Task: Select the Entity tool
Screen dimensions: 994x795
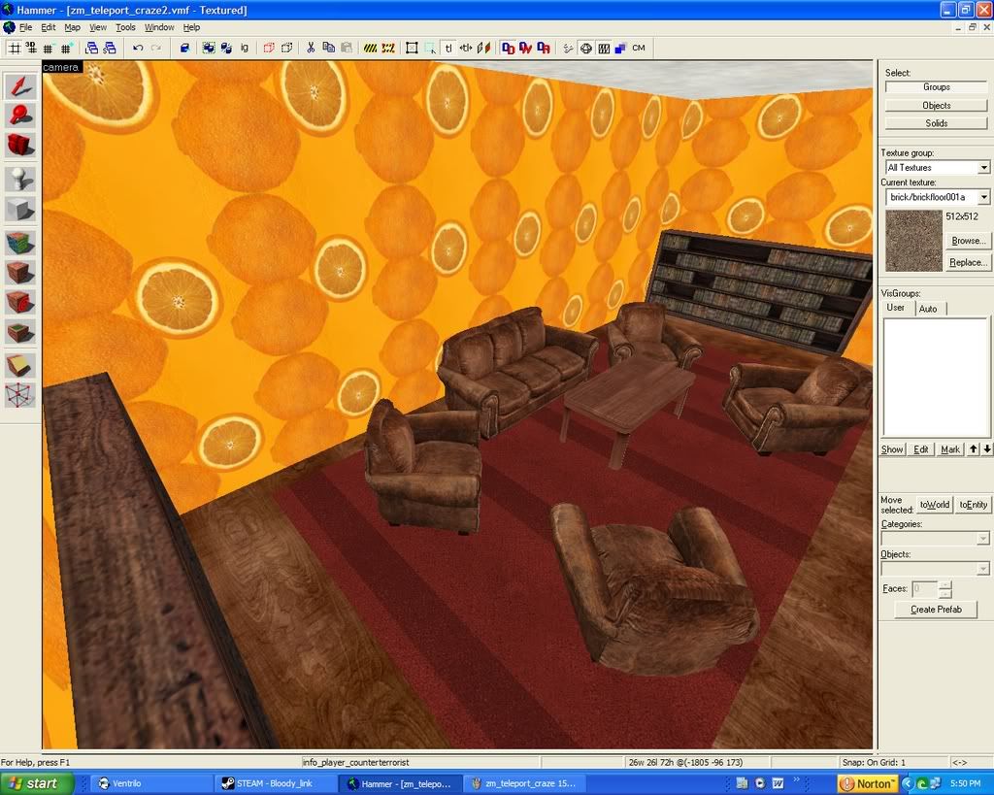Action: click(20, 180)
